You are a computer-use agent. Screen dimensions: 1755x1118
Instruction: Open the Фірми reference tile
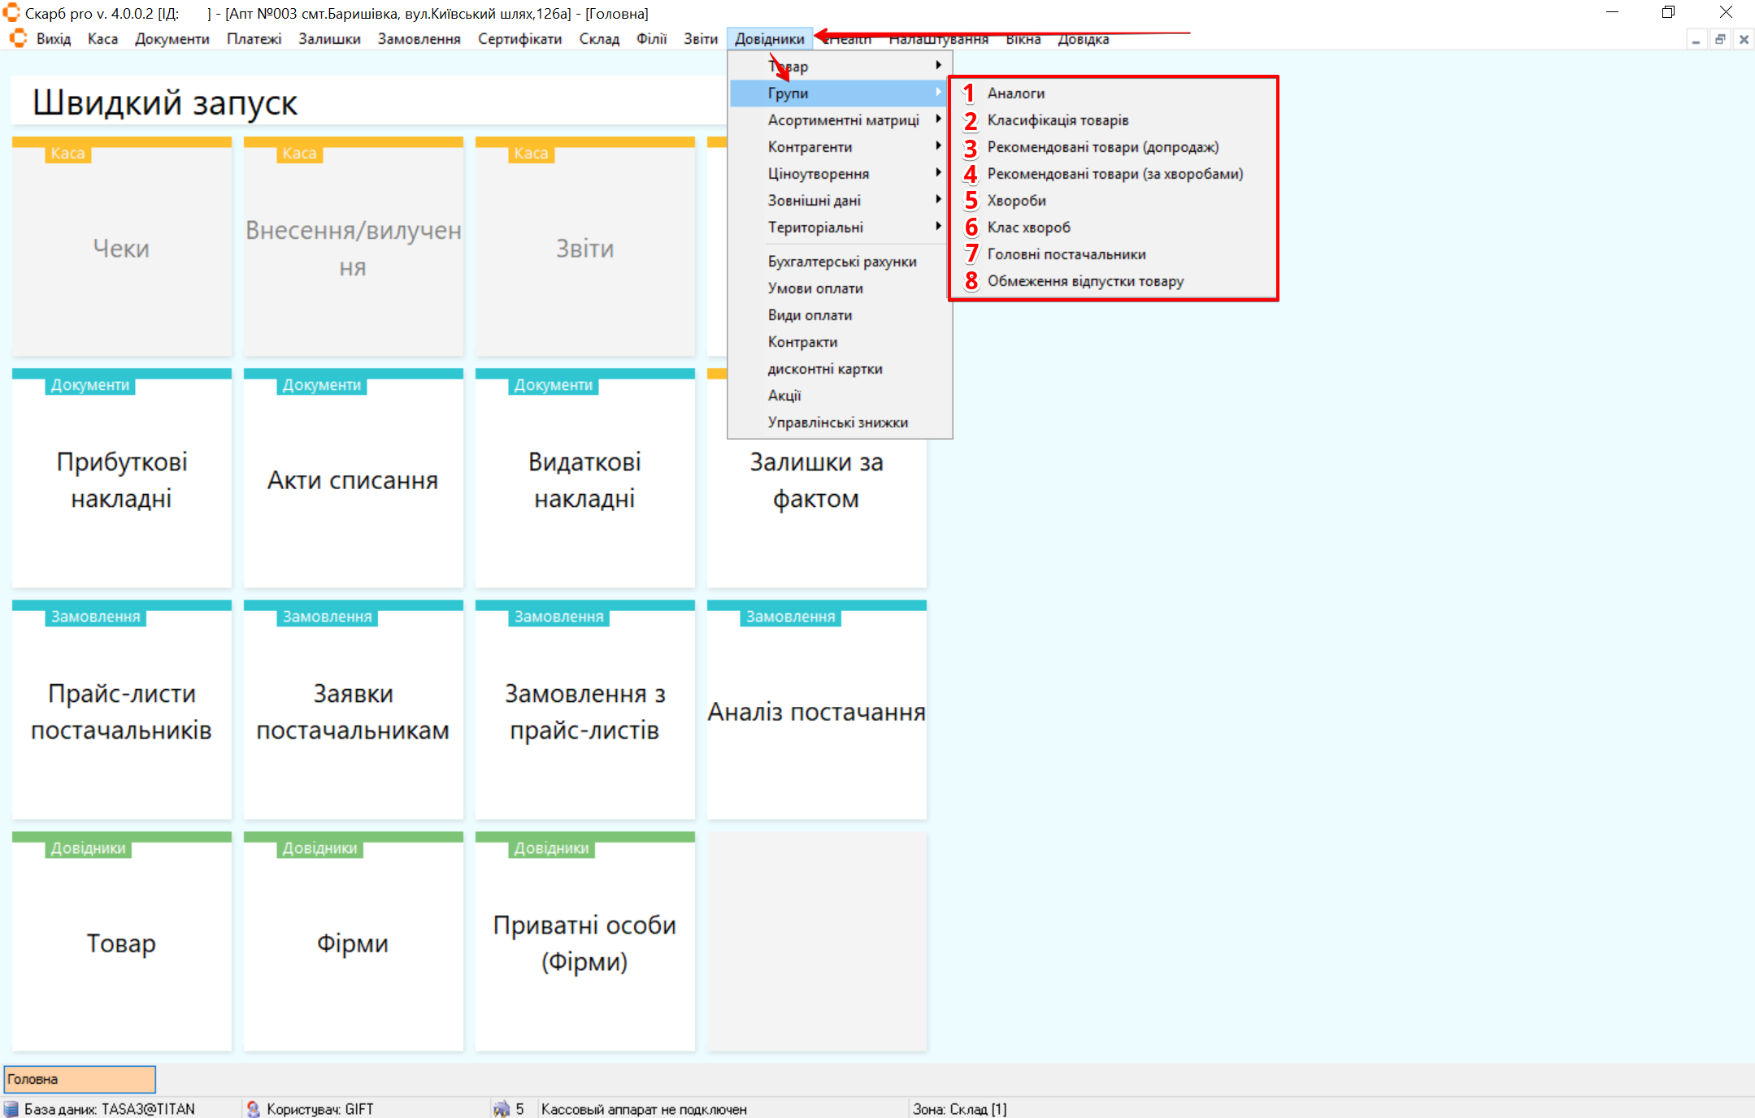point(353,942)
